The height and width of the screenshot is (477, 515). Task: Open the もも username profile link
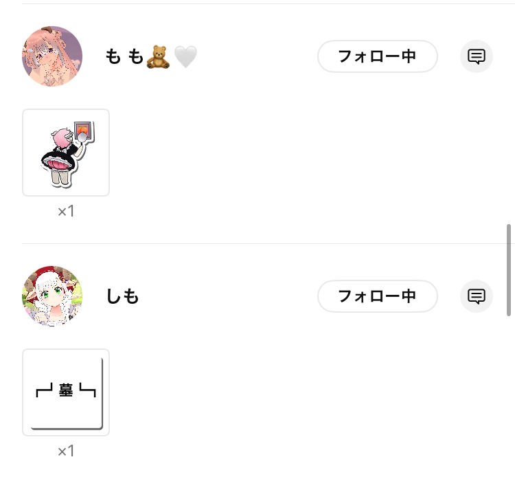click(124, 56)
